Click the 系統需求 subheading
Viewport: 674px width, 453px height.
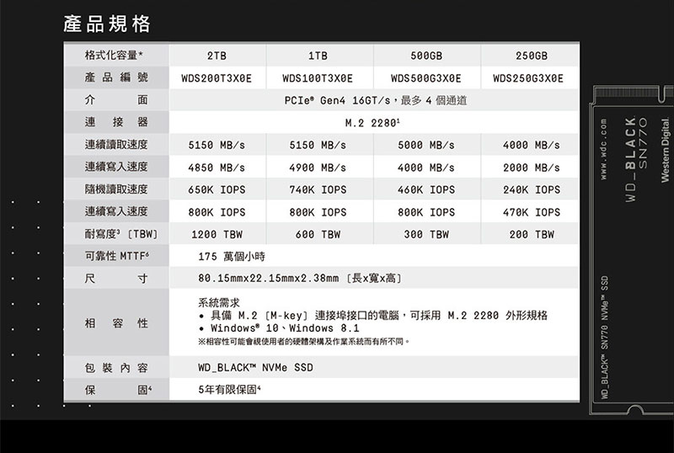(x=219, y=302)
